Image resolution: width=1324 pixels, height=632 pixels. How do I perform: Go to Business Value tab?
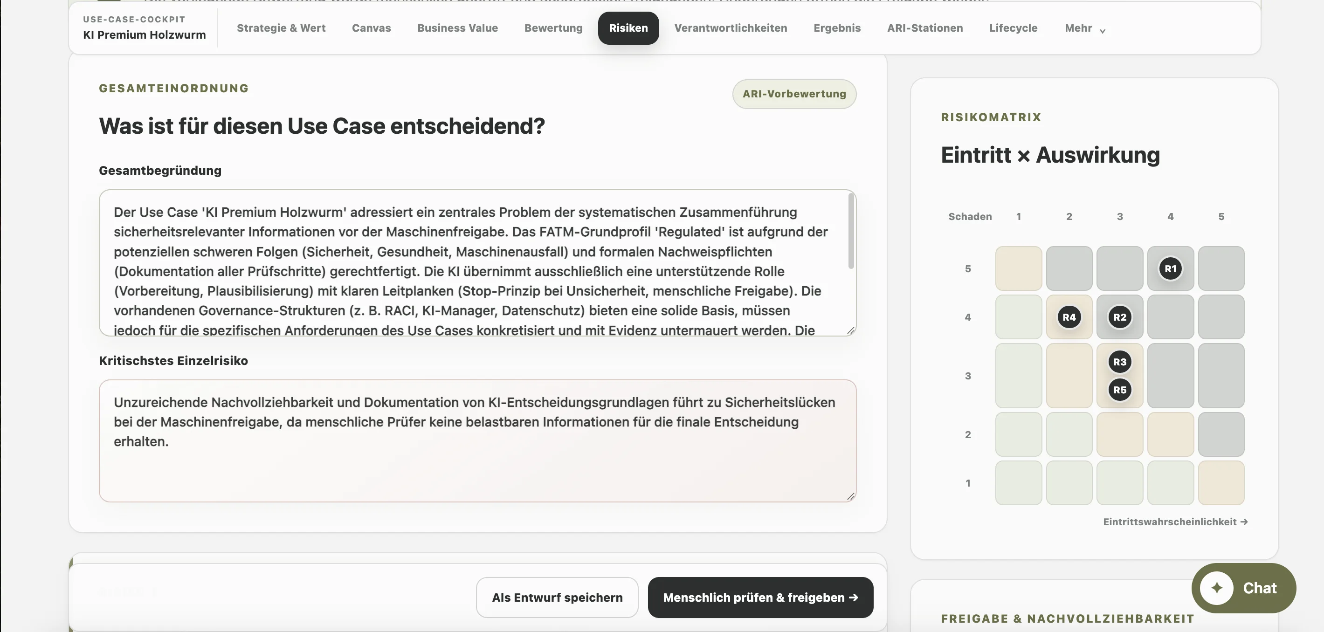click(x=457, y=28)
